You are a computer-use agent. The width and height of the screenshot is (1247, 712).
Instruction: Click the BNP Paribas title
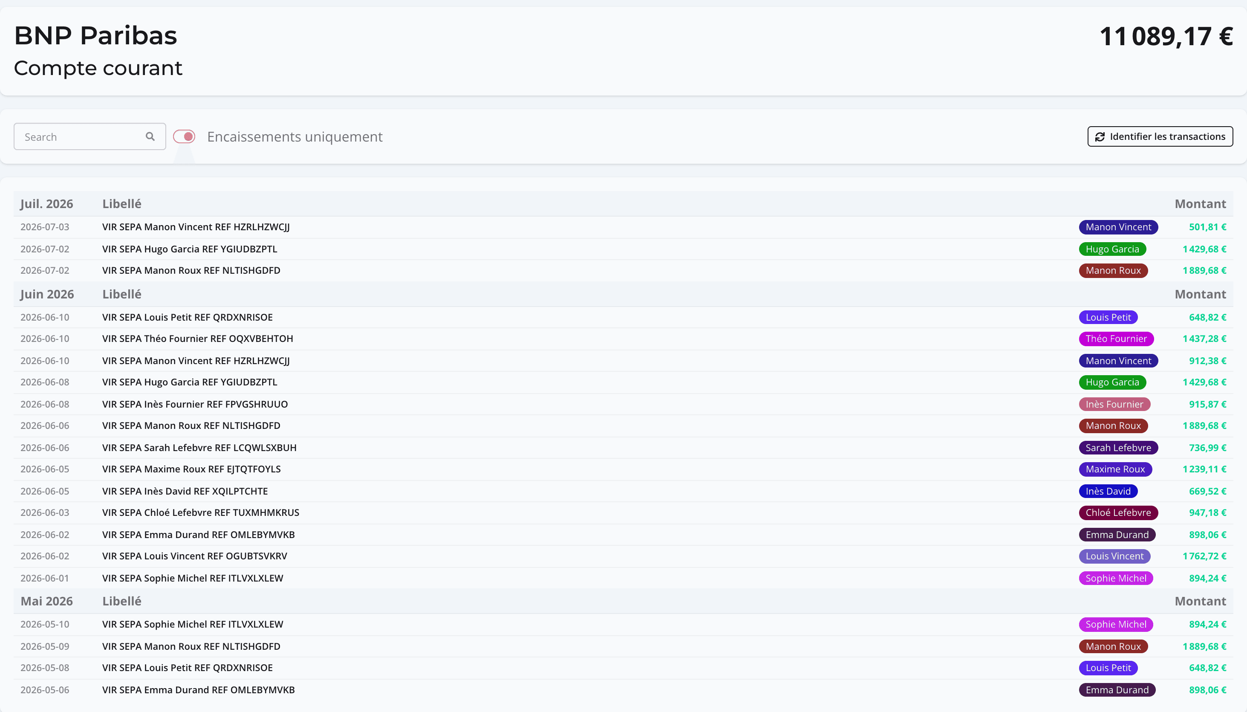pos(95,36)
